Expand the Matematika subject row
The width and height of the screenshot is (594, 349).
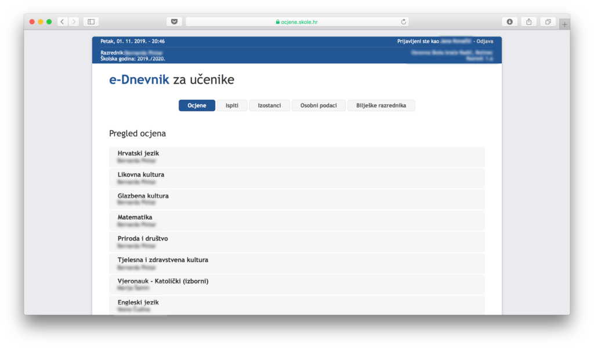pos(296,220)
